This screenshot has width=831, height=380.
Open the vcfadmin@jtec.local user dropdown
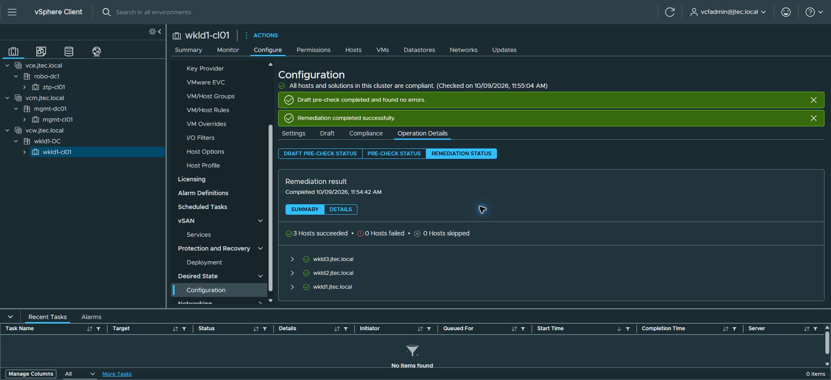point(728,12)
